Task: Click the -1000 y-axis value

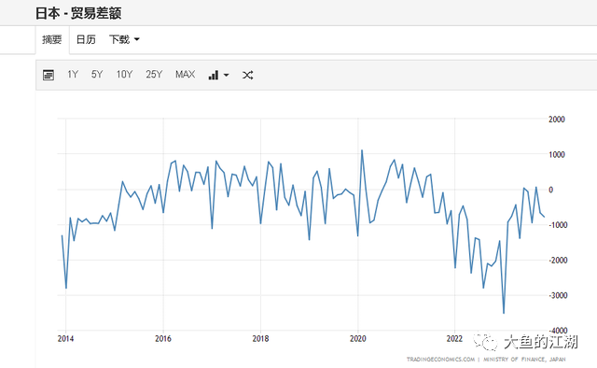Action: (558, 225)
